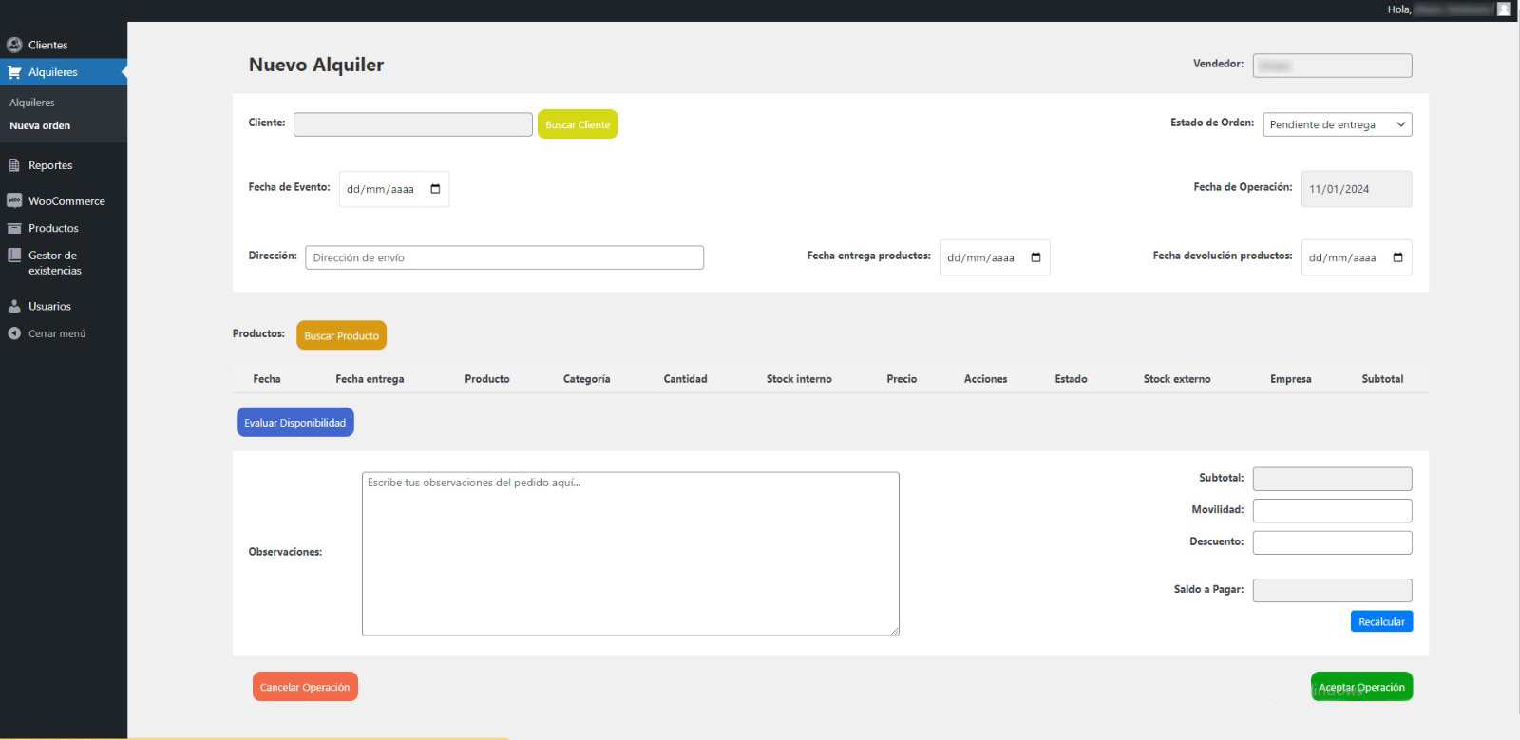Screen dimensions: 1520x740
Task: Click the Productos archive icon
Action: point(14,228)
